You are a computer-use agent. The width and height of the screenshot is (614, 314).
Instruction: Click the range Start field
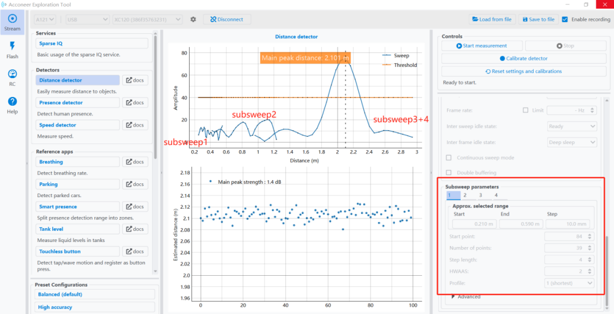tap(475, 224)
